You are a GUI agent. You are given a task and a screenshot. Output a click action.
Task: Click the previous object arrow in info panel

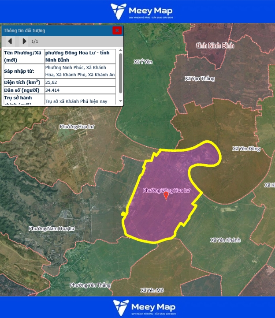(x=10, y=41)
